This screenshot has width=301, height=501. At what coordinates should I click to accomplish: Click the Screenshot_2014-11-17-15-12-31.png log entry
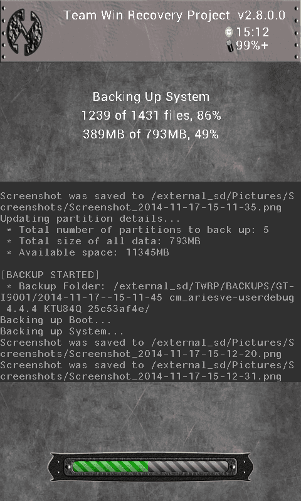(147, 371)
